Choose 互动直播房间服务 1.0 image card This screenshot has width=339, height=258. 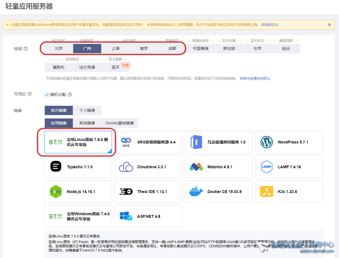pyautogui.click(x=219, y=142)
